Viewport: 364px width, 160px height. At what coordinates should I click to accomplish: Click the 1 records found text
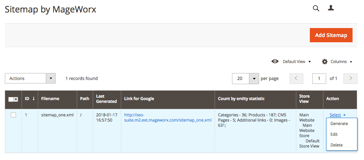click(x=82, y=79)
